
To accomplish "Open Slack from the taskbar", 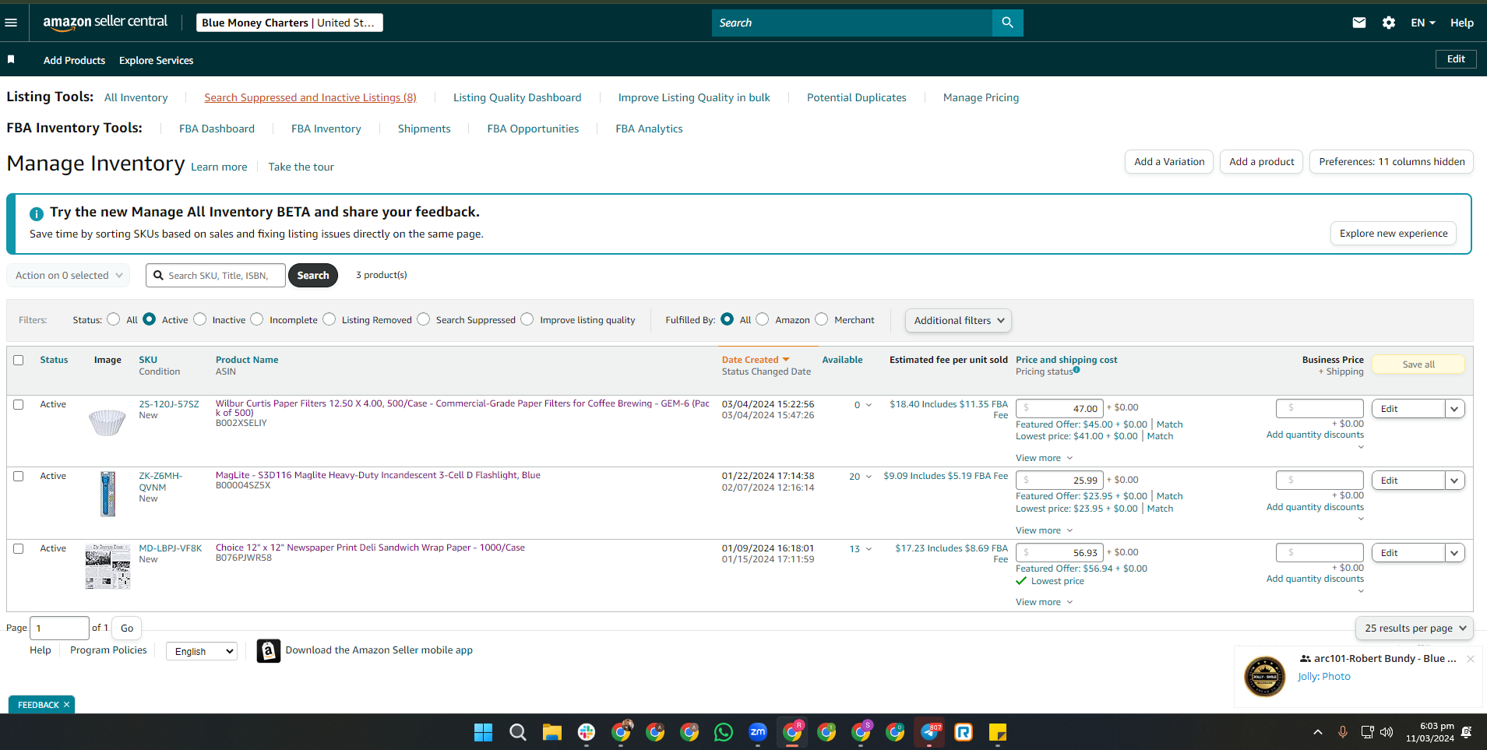I will point(586,732).
